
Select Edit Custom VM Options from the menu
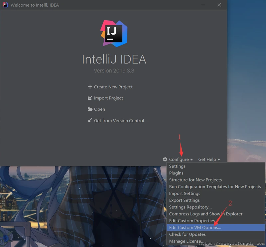[195, 227]
